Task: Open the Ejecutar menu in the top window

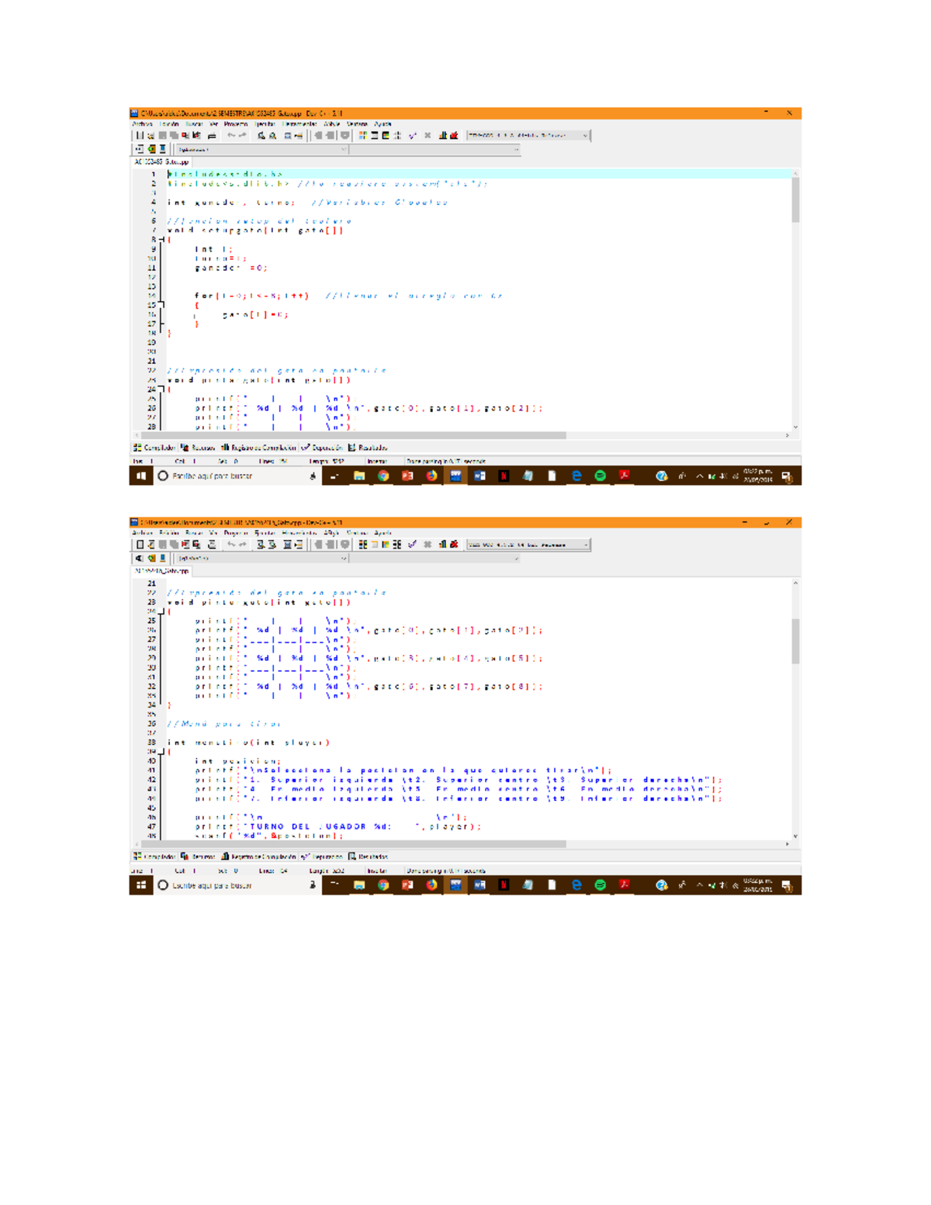Action: (265, 124)
